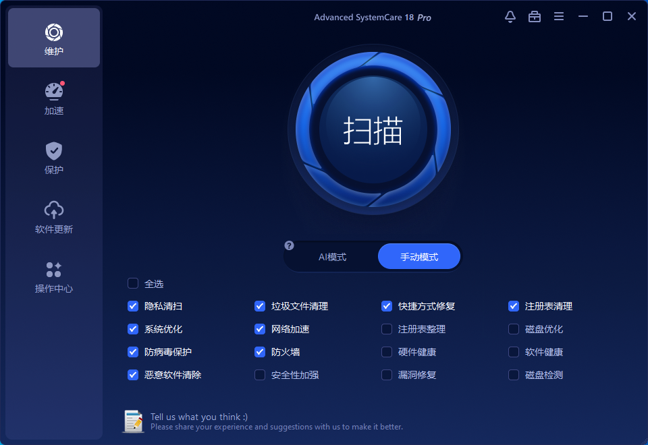The height and width of the screenshot is (445, 648).
Task: Click the notification bell icon
Action: tap(510, 17)
